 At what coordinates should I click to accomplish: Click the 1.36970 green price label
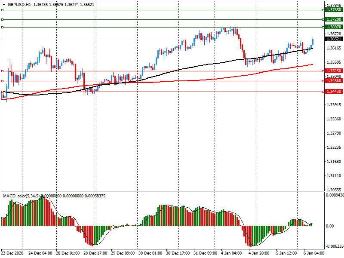(334, 27)
